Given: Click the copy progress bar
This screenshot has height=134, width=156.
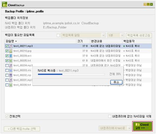Looking at the screenshot, I should pos(71,74).
